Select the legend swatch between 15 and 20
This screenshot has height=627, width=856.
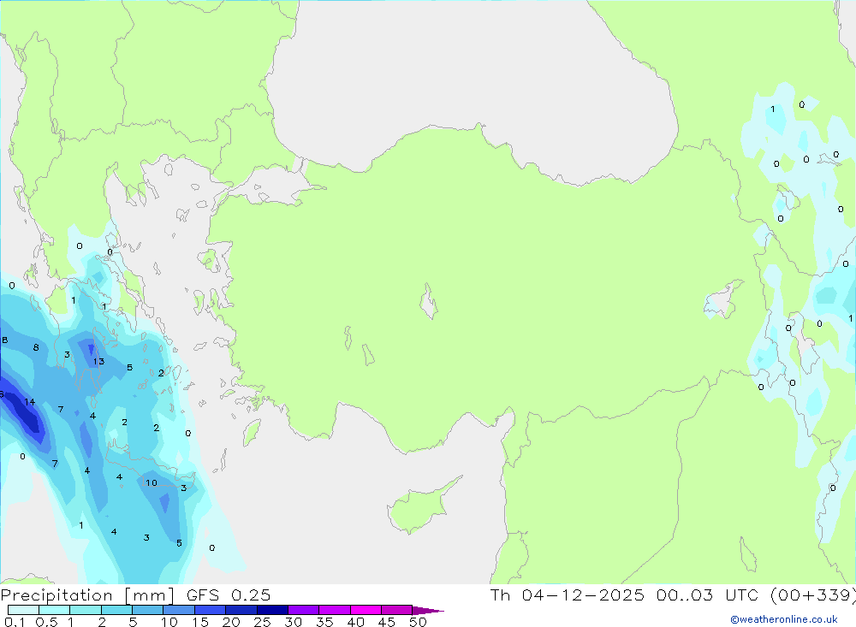coord(210,610)
